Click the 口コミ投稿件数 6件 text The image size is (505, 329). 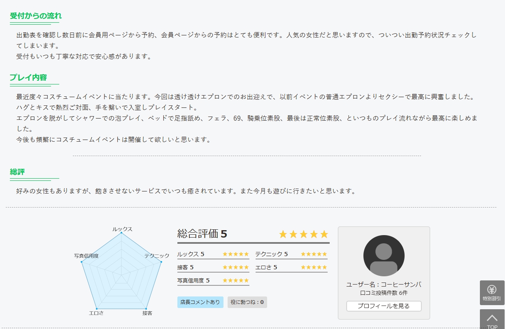384,293
